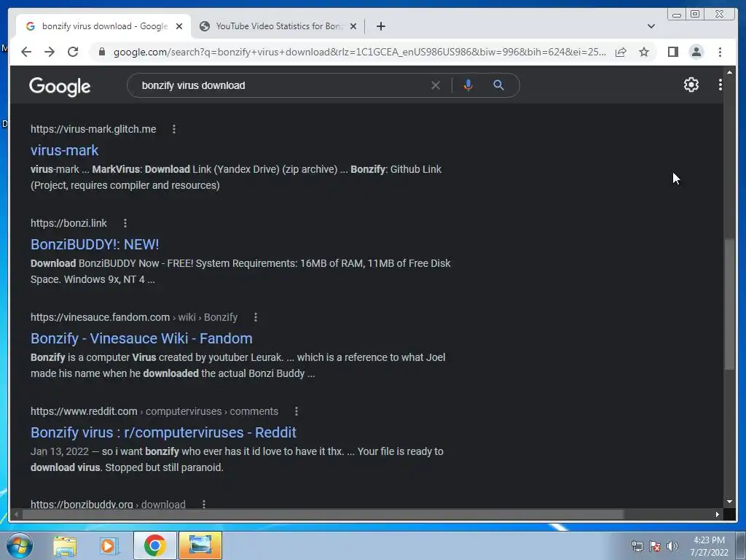This screenshot has height=560, width=746.
Task: Focus the Google search input field
Action: click(x=280, y=85)
